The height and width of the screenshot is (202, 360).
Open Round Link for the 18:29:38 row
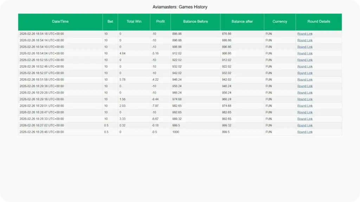[305, 86]
